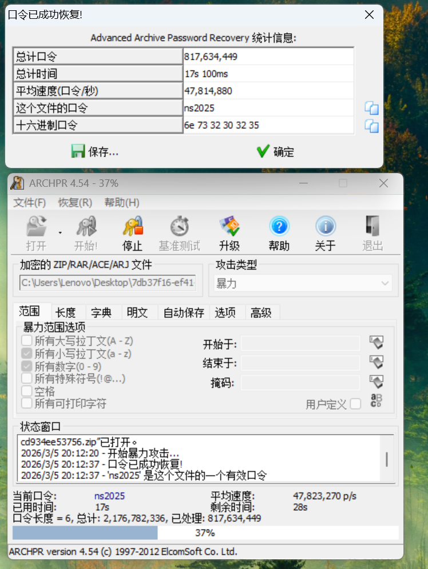Select the 6e 73 32 30 32 35 cell
The image size is (428, 569).
point(268,125)
